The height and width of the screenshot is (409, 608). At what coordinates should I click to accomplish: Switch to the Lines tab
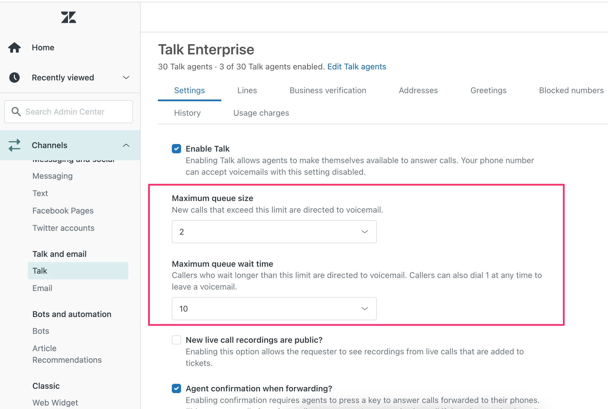(247, 91)
